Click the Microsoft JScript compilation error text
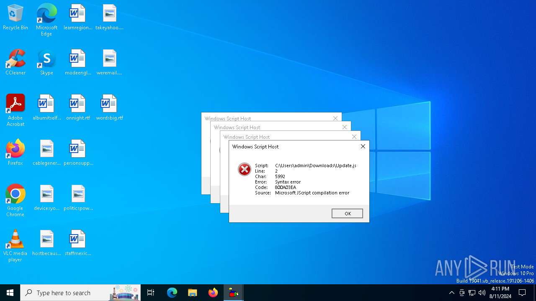Viewport: 536px width, 301px height. coord(312,193)
